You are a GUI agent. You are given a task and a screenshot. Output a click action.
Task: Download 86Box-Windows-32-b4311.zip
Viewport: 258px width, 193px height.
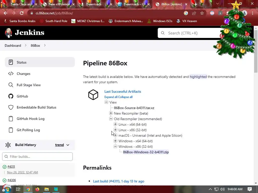click(146, 152)
